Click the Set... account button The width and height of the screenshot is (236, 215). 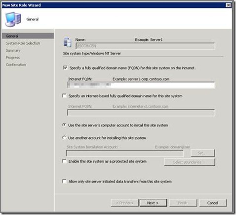tap(202, 153)
